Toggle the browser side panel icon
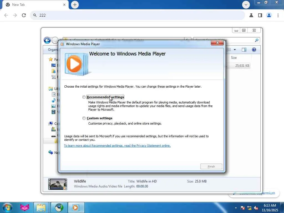This screenshot has width=284, height=213. click(260, 15)
